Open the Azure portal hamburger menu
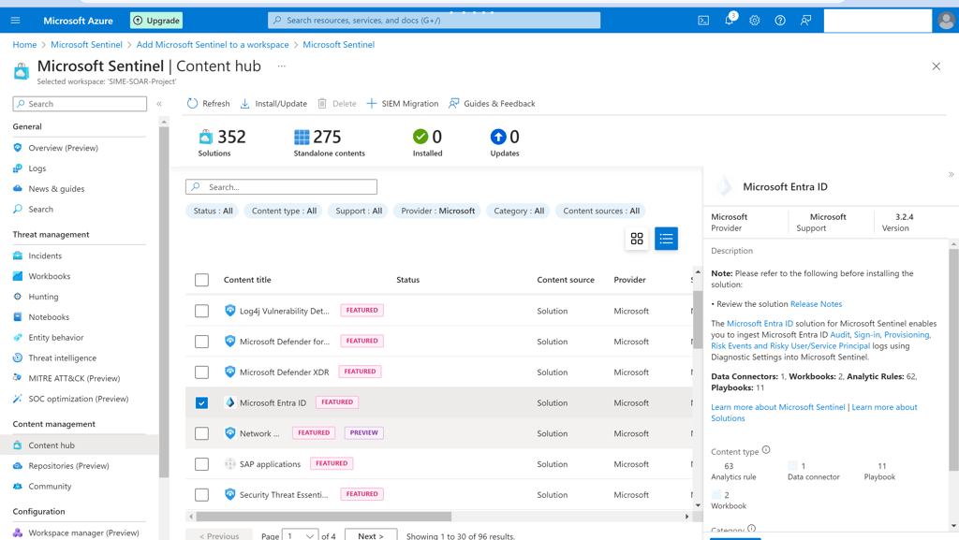Screen dimensions: 959x540 [x=15, y=21]
